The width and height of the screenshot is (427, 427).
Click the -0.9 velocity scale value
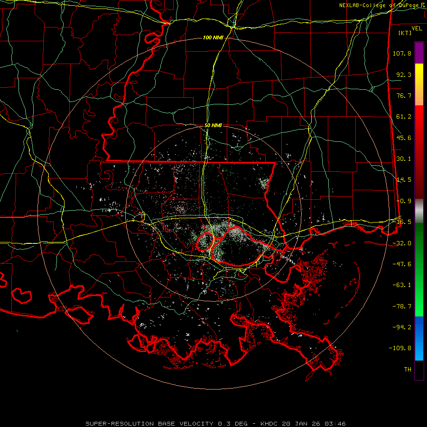404,201
